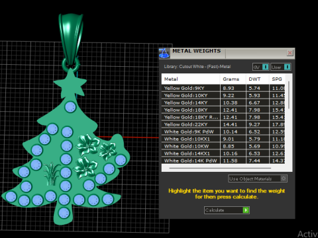Viewport: 318px width, 238px height.
Task: Click the Metal column header
Action: pos(191,79)
